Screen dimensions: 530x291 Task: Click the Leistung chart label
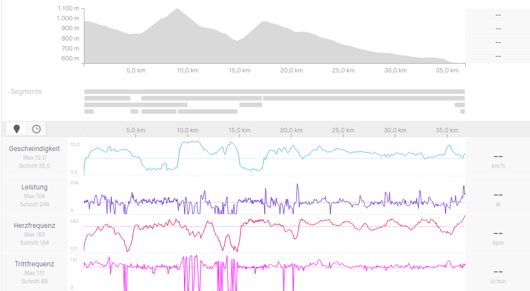(35, 187)
